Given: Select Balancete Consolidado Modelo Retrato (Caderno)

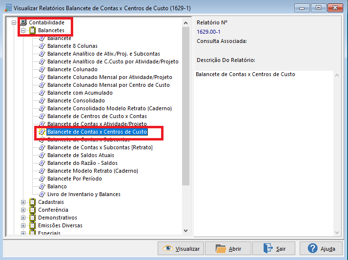Looking at the screenshot, I should click(109, 108).
